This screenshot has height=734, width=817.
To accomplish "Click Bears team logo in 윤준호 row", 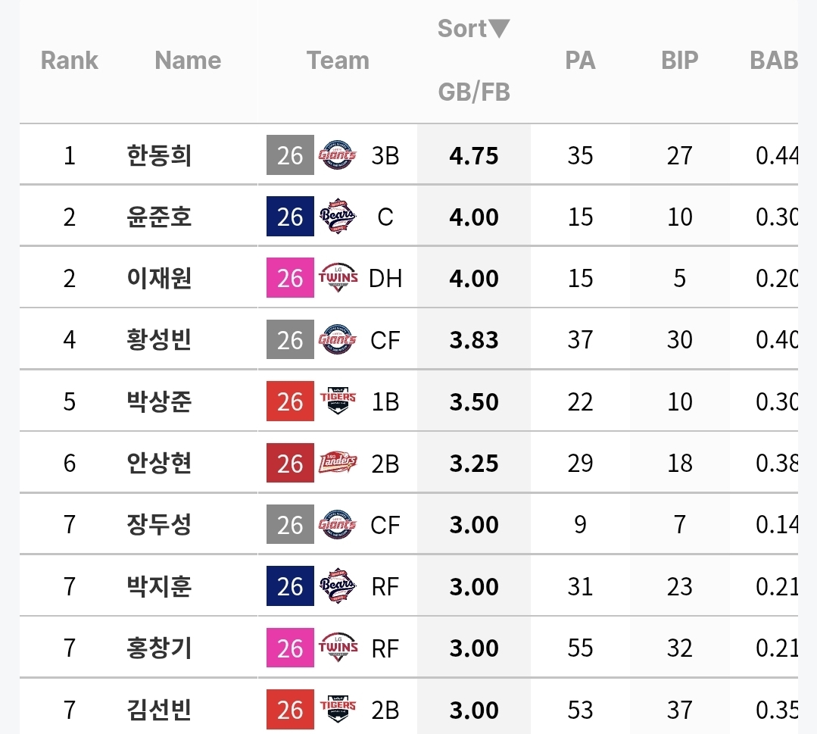I will click(338, 217).
